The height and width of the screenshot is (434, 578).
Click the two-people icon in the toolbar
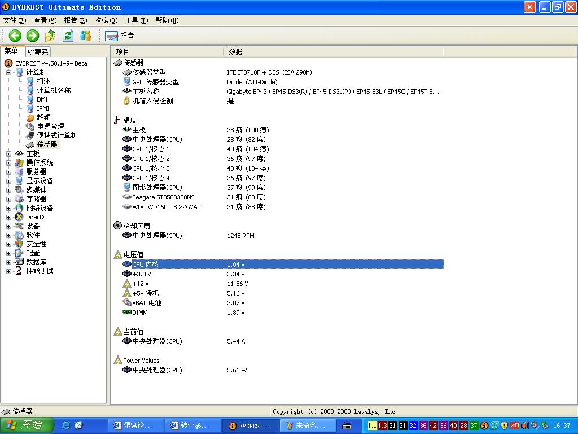point(86,36)
